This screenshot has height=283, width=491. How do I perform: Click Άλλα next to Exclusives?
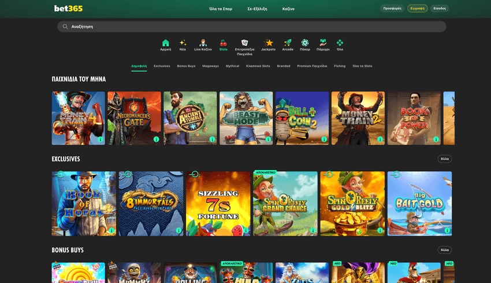coord(445,159)
